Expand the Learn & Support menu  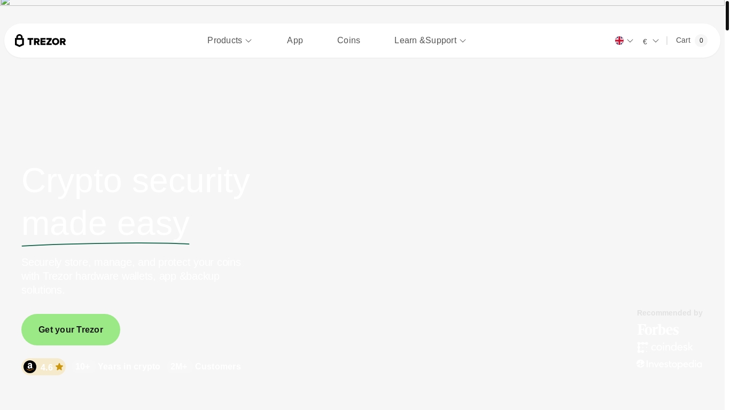[x=430, y=41]
